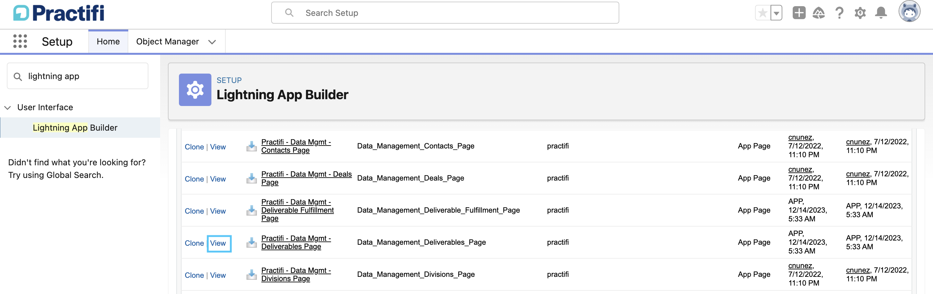This screenshot has height=294, width=933.
Task: Open the Practifi - Data Mgmt - Contacts Page label link
Action: [x=296, y=146]
